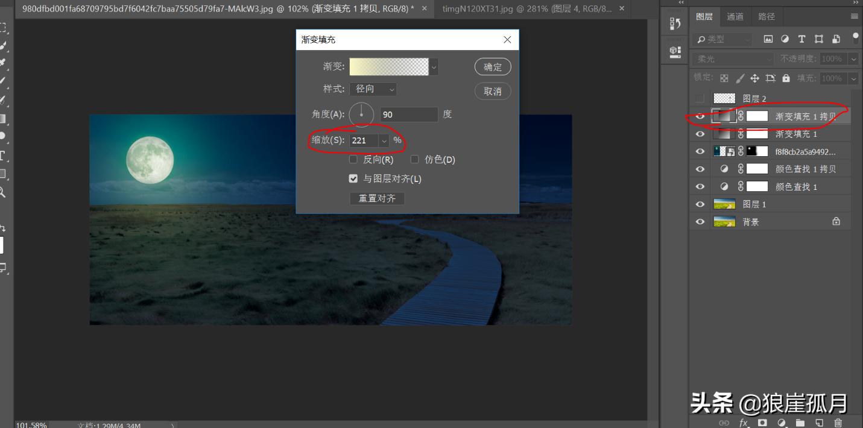Image resolution: width=863 pixels, height=428 pixels.
Task: Open the 缩放(S) percentage dropdown
Action: tap(384, 140)
